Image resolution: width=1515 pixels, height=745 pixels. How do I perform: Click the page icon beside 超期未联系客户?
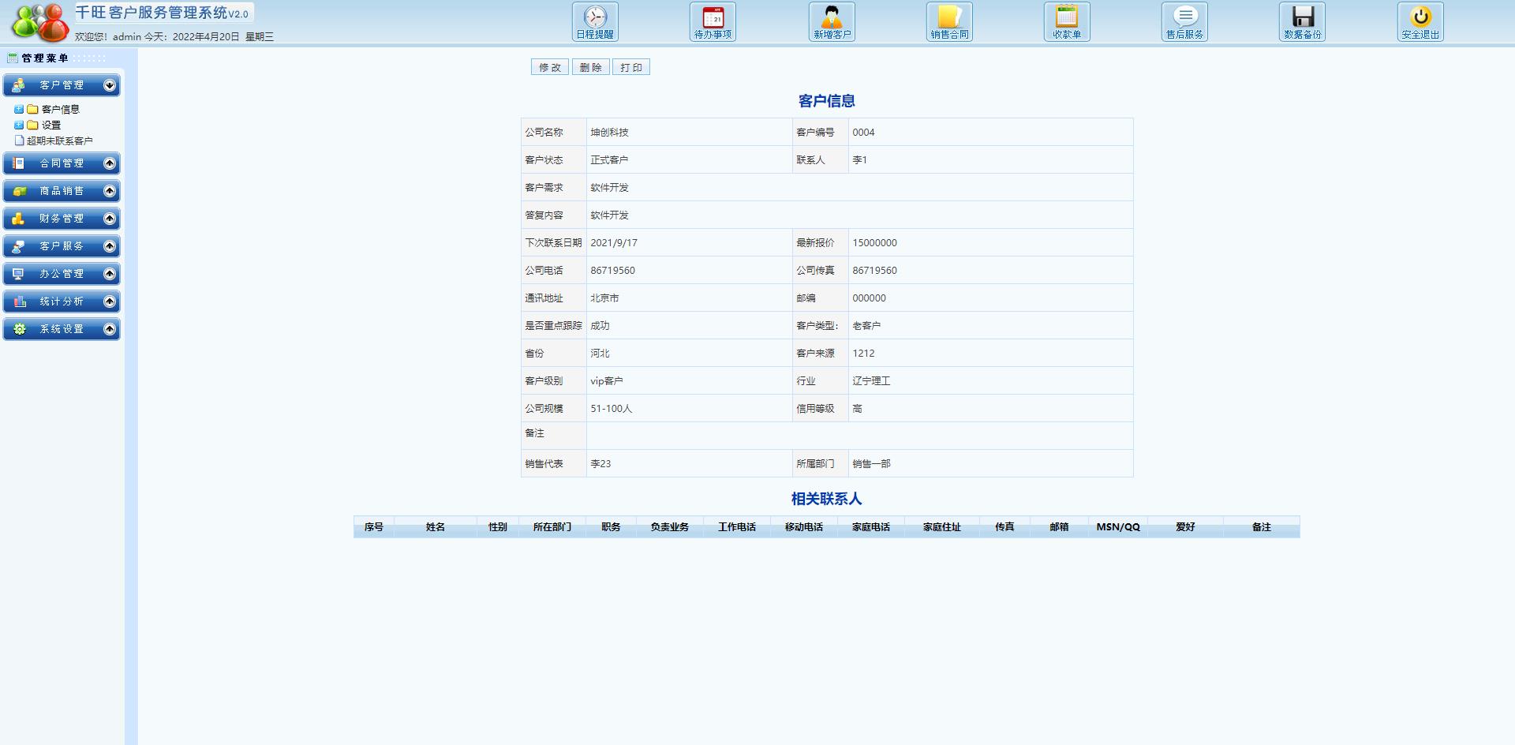point(20,140)
